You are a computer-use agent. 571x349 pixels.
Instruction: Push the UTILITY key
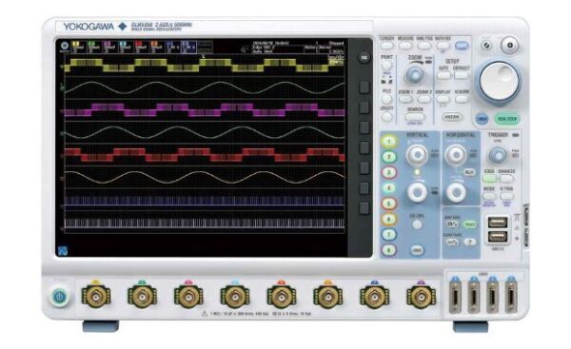(x=386, y=116)
